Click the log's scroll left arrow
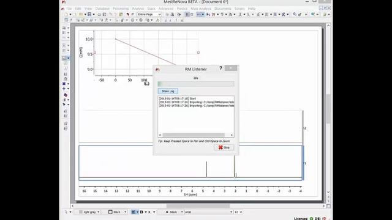Screen dimensions: 392x220 click(x=160, y=135)
